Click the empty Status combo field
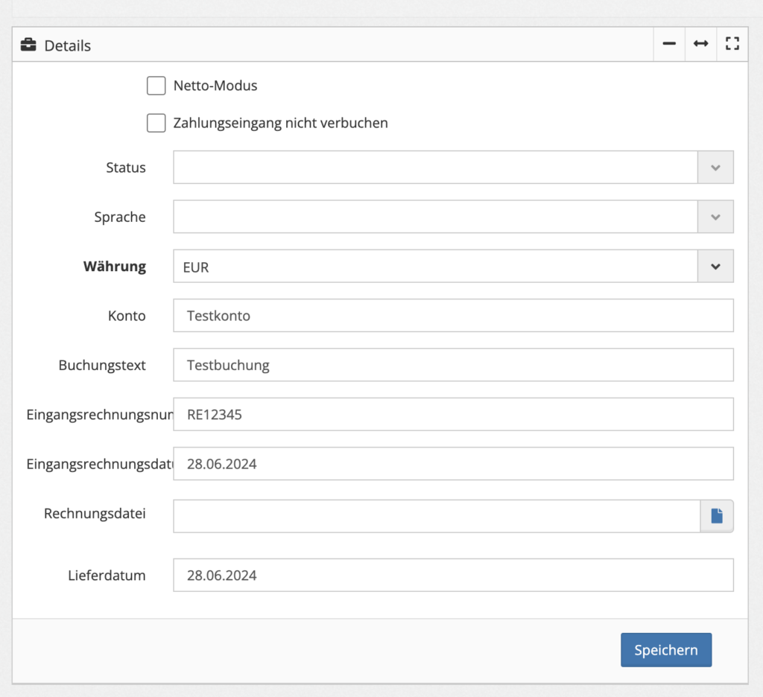This screenshot has height=697, width=763. pyautogui.click(x=435, y=168)
